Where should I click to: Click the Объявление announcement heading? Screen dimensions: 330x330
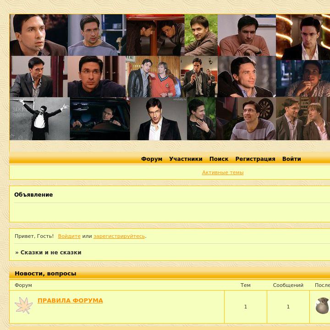[33, 194]
